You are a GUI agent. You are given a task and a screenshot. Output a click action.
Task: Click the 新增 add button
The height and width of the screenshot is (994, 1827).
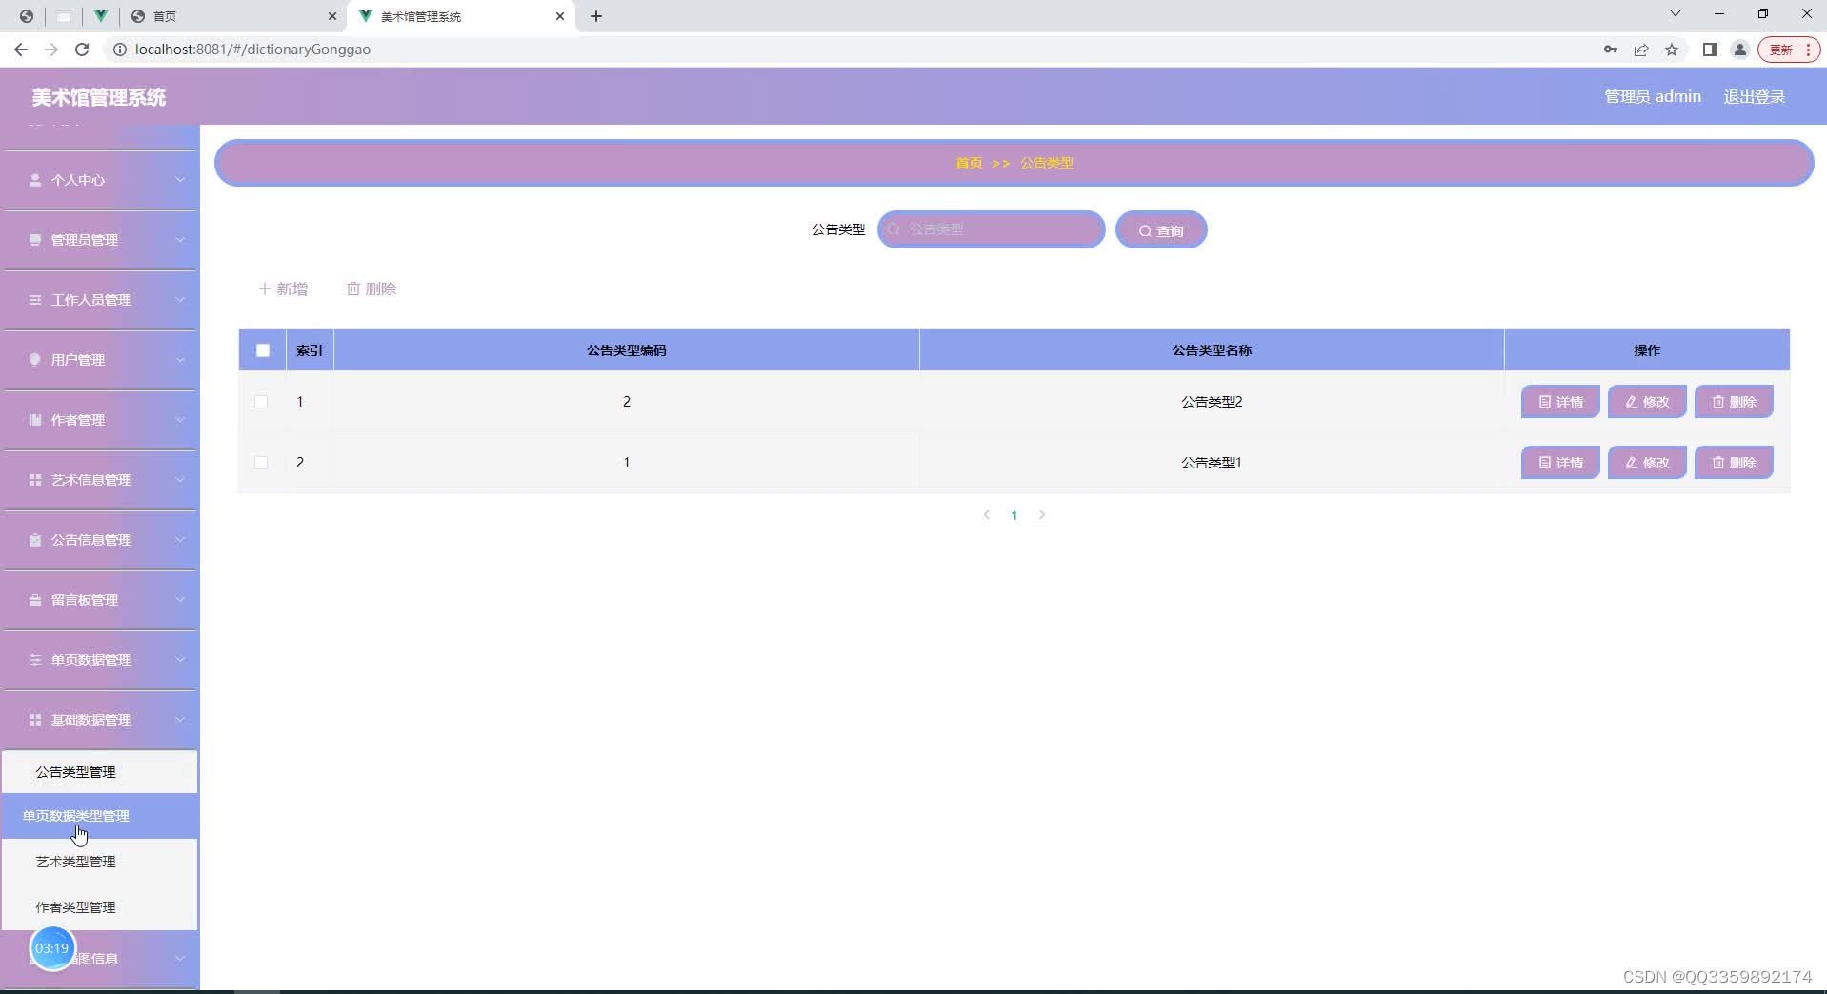(x=283, y=288)
